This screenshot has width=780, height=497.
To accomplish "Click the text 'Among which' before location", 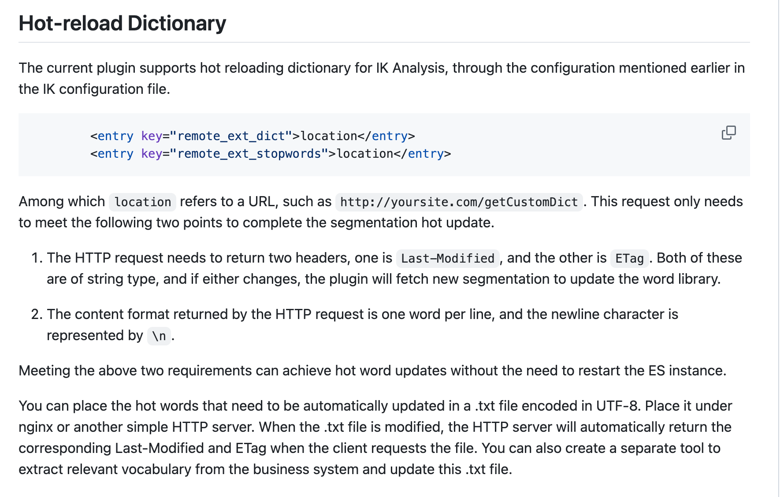I will coord(62,202).
